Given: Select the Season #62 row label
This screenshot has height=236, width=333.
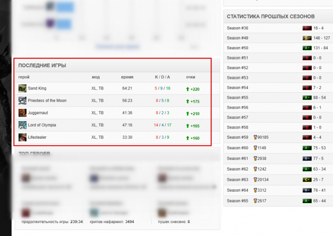Looking at the screenshot, I should tap(238, 169).
